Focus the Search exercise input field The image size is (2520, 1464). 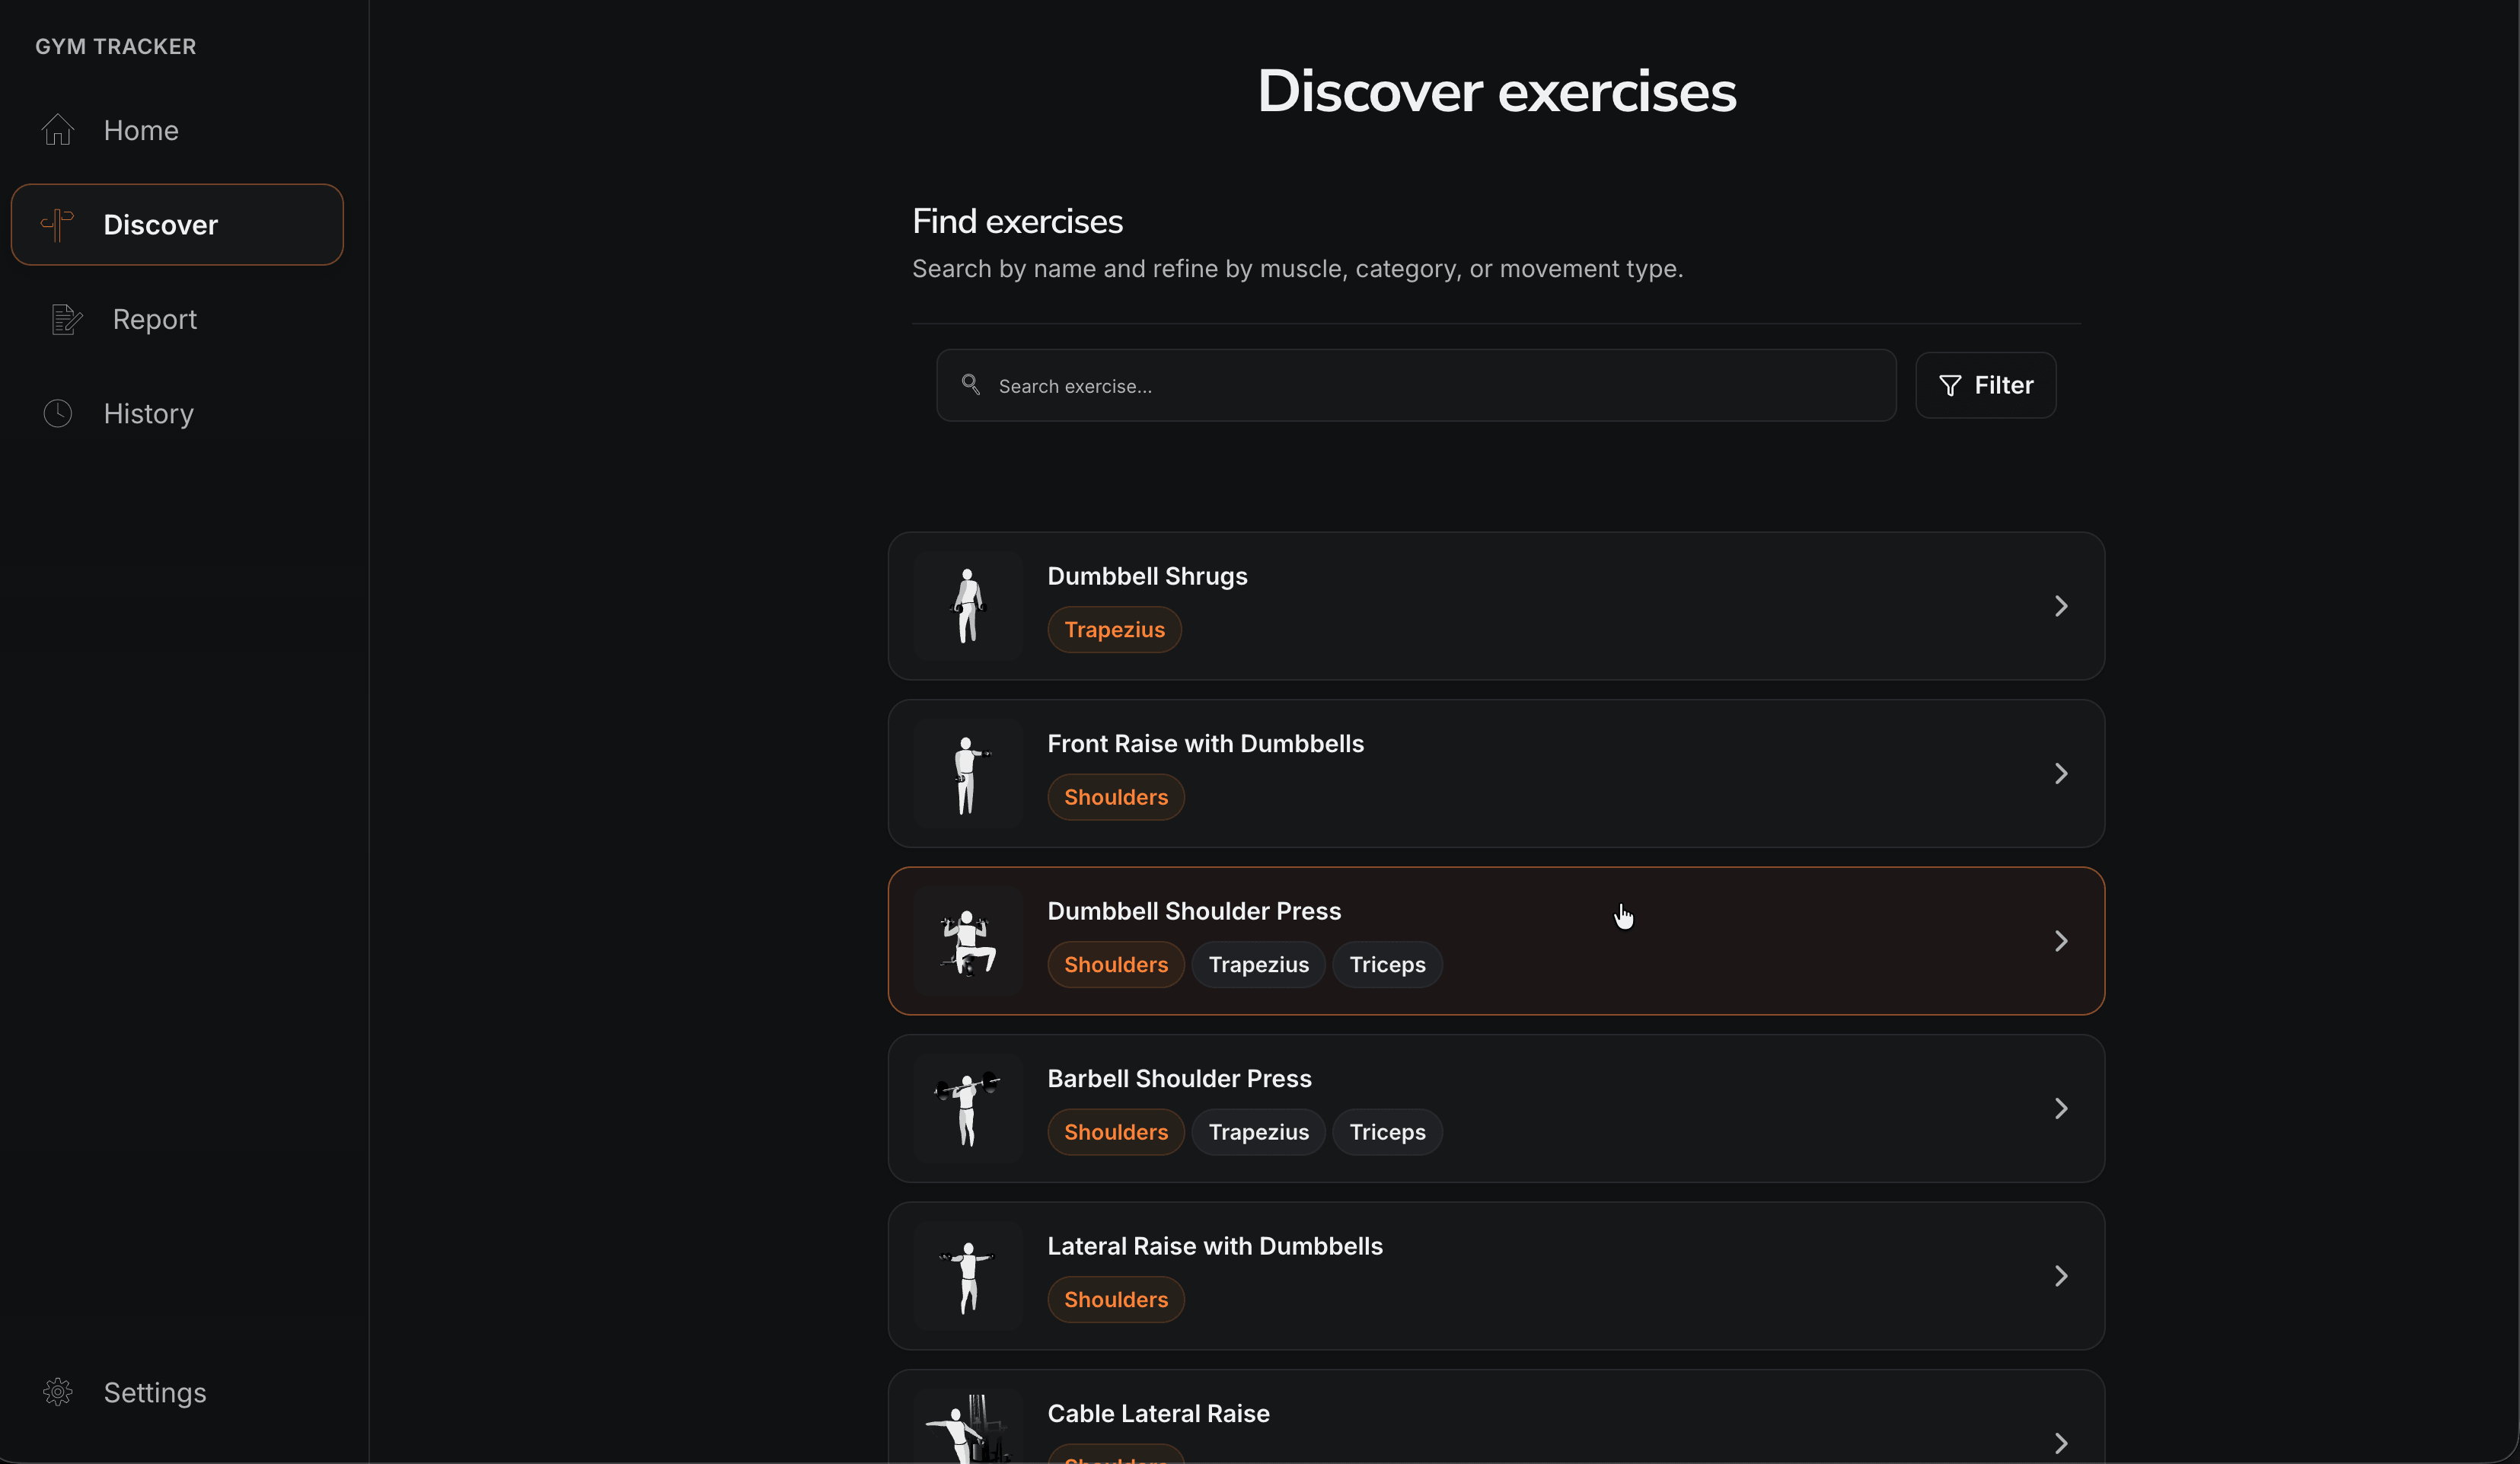click(x=1416, y=385)
